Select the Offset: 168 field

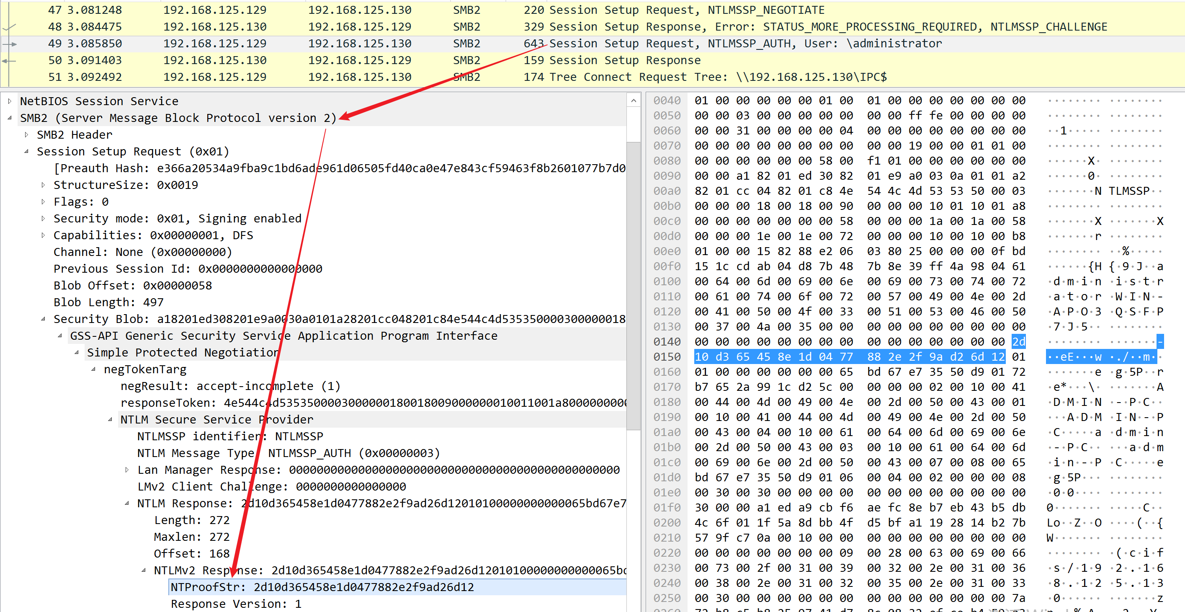192,553
